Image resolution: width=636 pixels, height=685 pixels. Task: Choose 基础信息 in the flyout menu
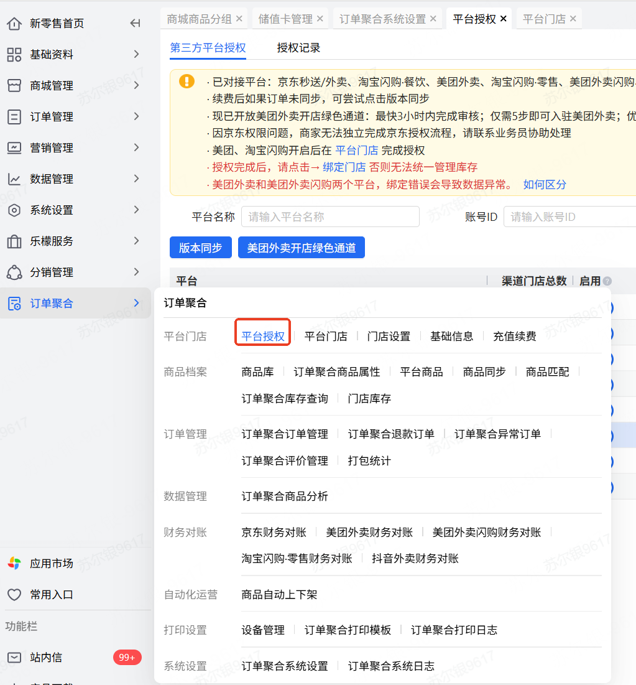[451, 337]
